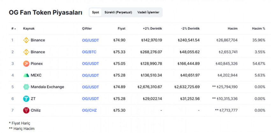Image resolution: width=271 pixels, height=133 pixels.
Task: Switch to the Vadeli İşlemler tab
Action: pyautogui.click(x=148, y=12)
